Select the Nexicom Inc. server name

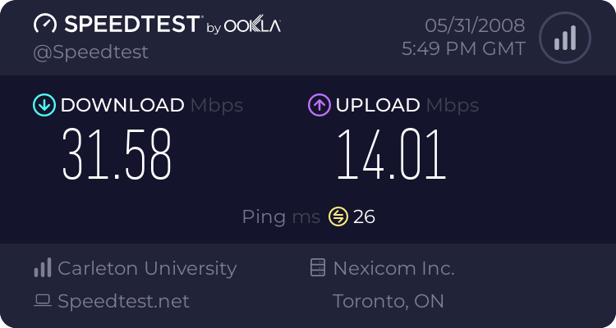pos(393,268)
